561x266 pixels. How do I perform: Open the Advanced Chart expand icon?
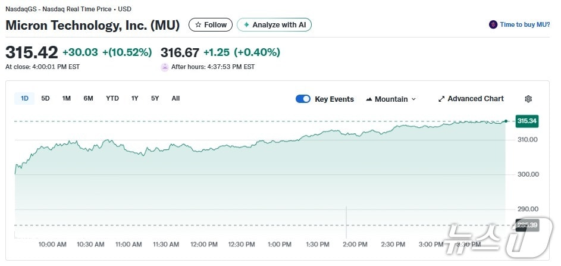(x=441, y=99)
